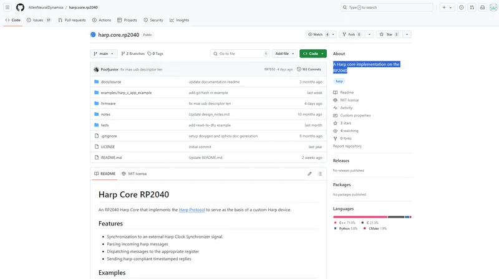
Task: Open the Packages section heading
Action: click(342, 184)
